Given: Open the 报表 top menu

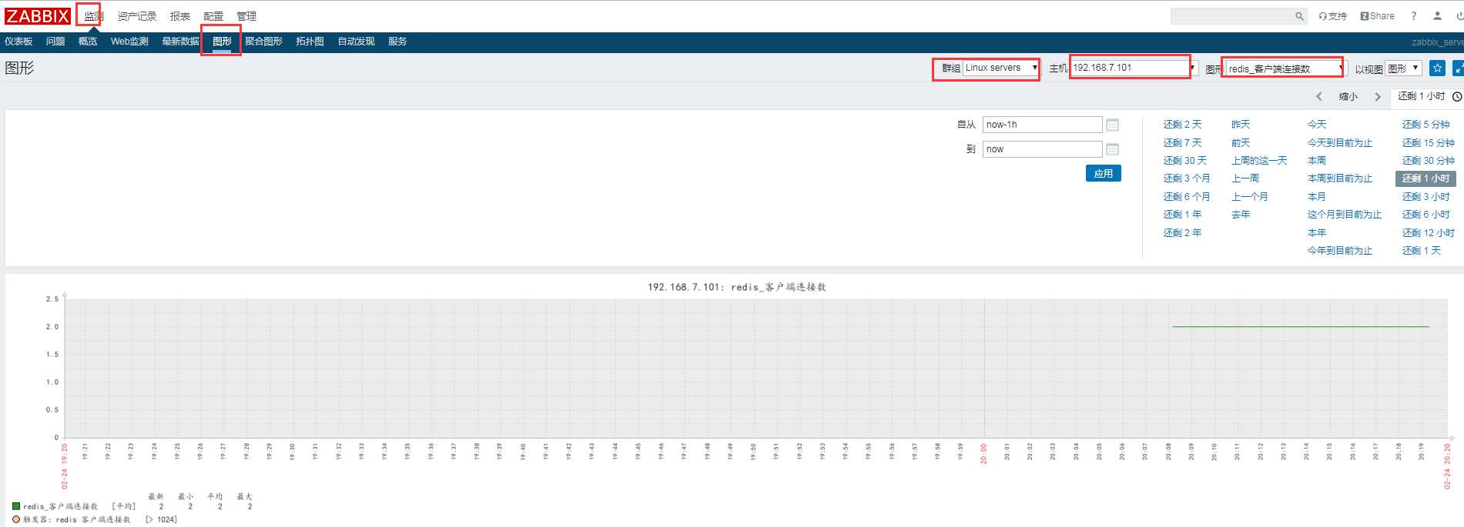Looking at the screenshot, I should point(180,16).
